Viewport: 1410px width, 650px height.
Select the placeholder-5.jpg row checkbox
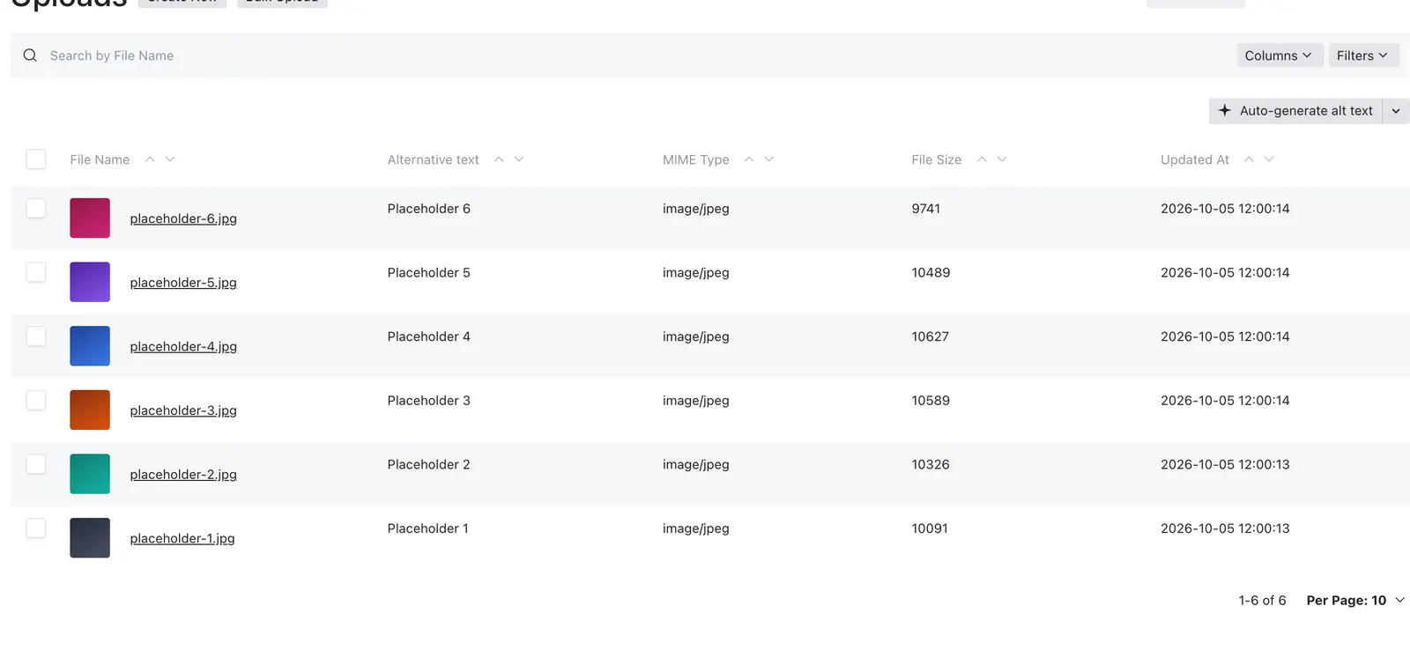(36, 272)
